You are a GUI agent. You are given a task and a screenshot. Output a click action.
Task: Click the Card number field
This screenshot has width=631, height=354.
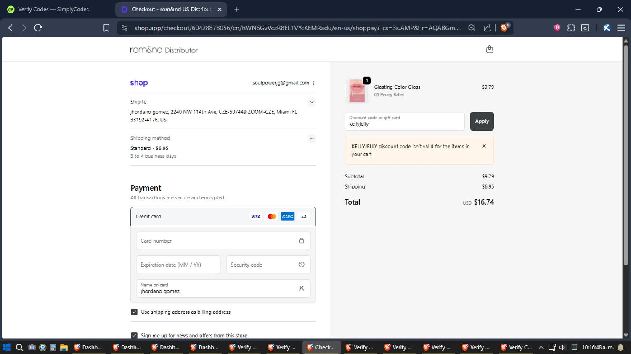223,241
